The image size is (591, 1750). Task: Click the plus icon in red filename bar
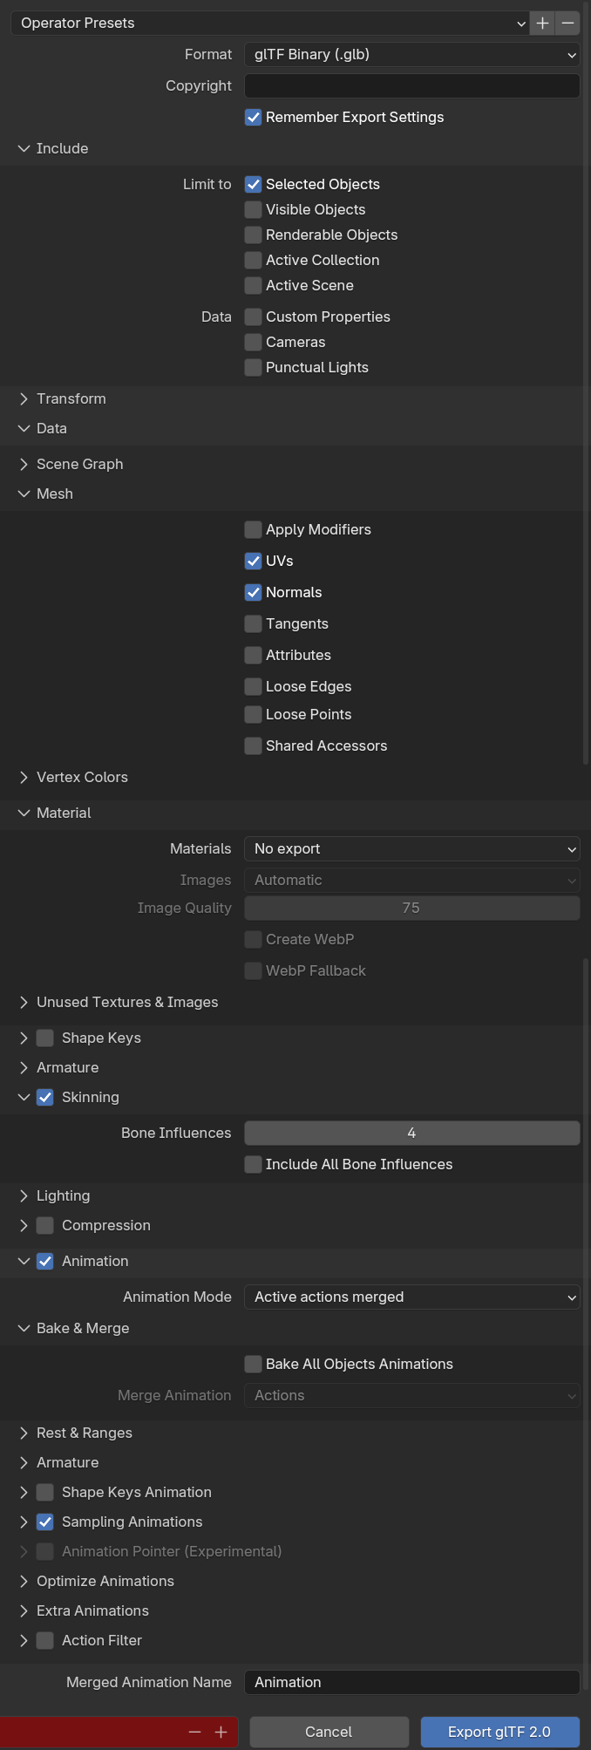pyautogui.click(x=221, y=1732)
